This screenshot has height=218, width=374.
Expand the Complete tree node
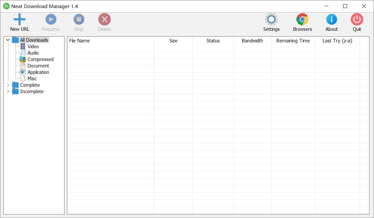coord(8,85)
